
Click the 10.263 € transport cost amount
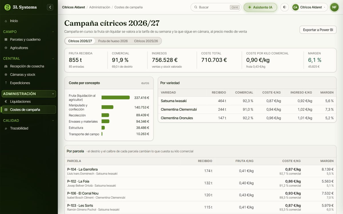(143, 134)
